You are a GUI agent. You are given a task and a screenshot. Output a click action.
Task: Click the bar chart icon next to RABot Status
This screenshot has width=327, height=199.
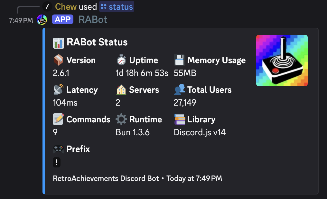pos(58,42)
